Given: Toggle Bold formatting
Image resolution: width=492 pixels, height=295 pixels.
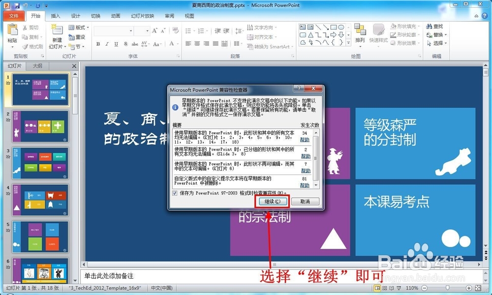Looking at the screenshot, I should (98, 44).
